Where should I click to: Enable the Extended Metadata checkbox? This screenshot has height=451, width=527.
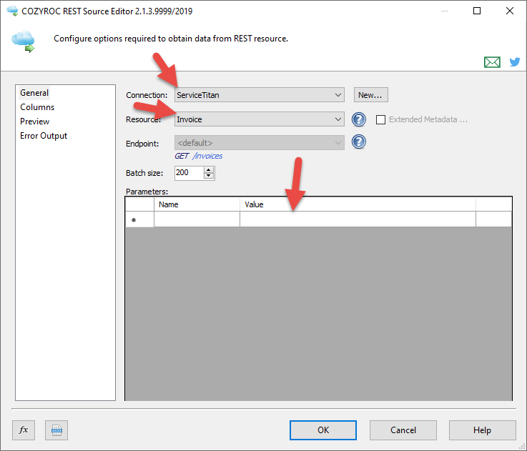pyautogui.click(x=380, y=119)
